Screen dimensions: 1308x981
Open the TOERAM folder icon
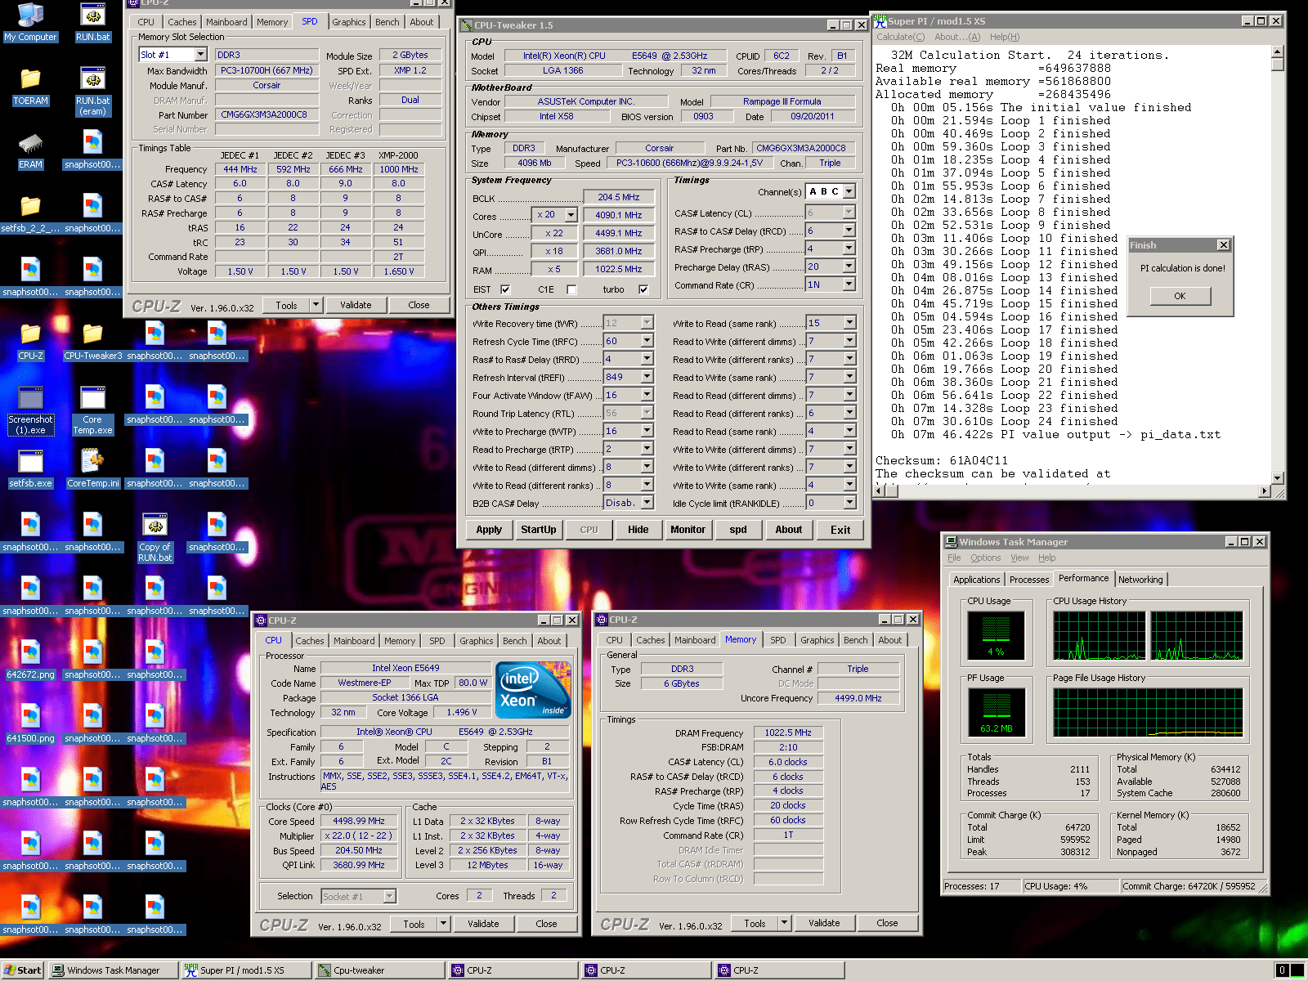click(x=30, y=84)
